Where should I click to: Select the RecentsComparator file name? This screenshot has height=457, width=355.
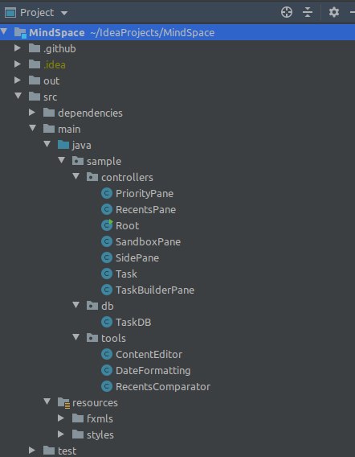point(163,387)
